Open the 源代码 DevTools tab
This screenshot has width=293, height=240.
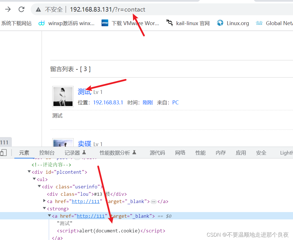click(157, 153)
